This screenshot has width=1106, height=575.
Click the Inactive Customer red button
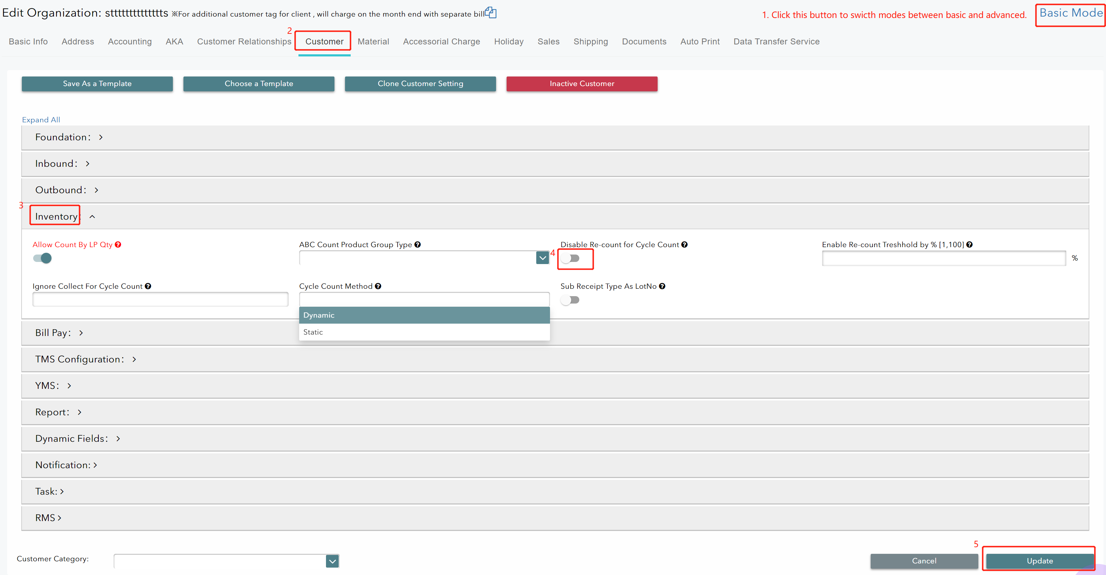pyautogui.click(x=581, y=84)
